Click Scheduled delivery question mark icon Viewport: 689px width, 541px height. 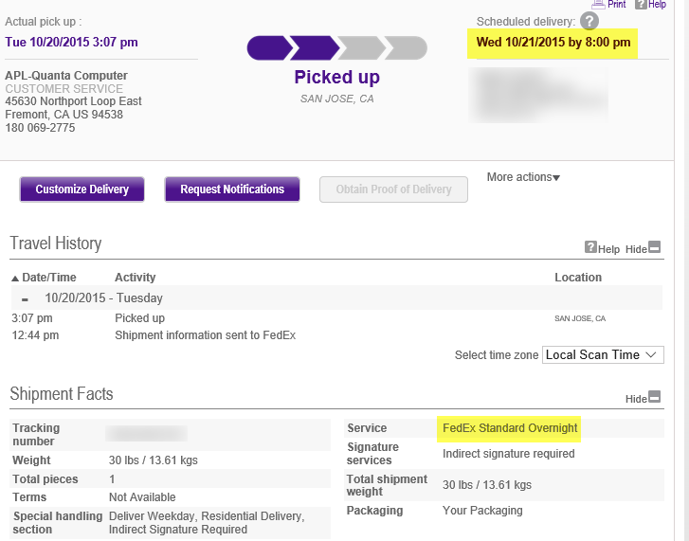tap(589, 21)
